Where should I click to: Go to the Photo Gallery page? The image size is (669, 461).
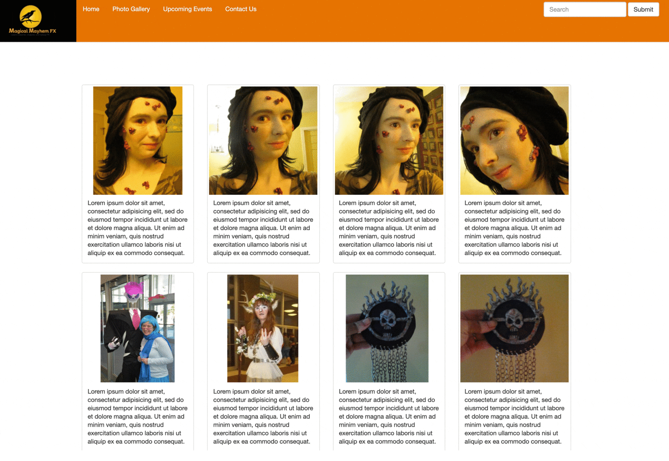tap(131, 9)
